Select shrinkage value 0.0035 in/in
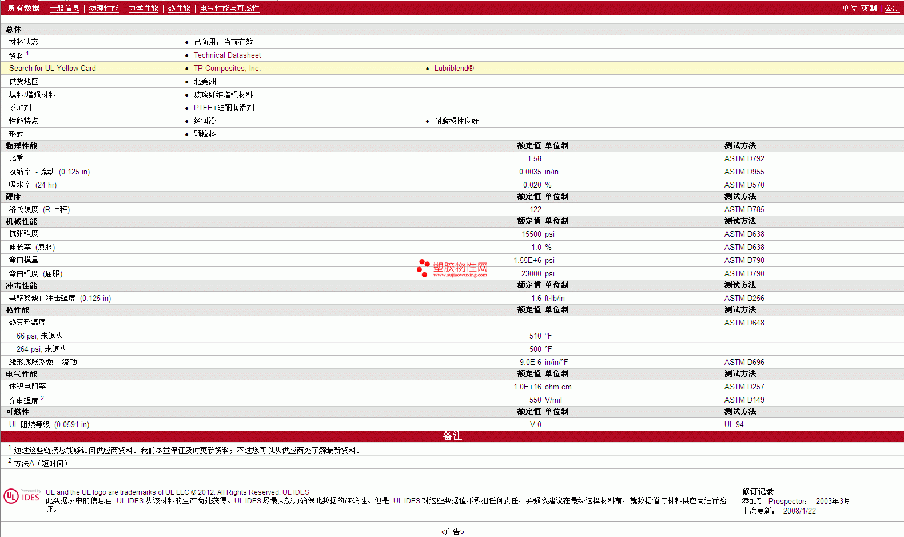The height and width of the screenshot is (537, 904). [539, 172]
